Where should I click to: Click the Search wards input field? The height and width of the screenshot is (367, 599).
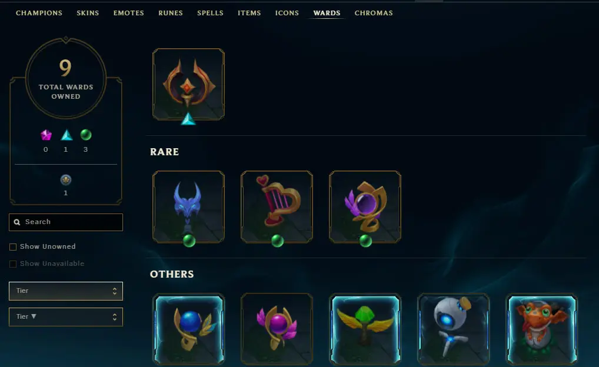[66, 222]
